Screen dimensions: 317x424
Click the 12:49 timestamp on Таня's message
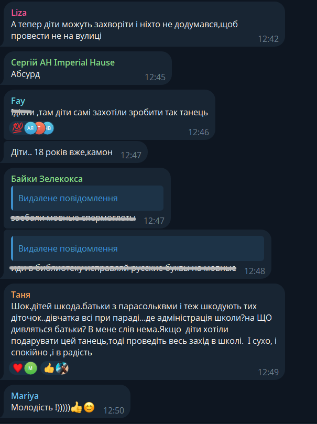[268, 372]
